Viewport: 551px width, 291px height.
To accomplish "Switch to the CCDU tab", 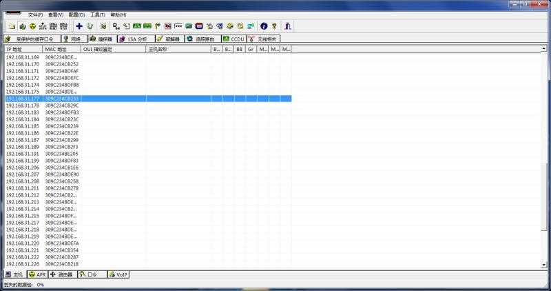I will click(234, 39).
